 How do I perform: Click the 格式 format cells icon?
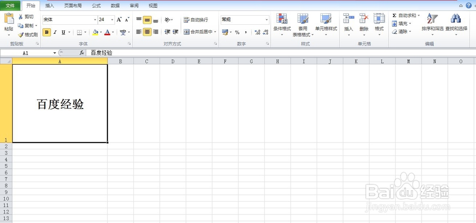(x=379, y=19)
